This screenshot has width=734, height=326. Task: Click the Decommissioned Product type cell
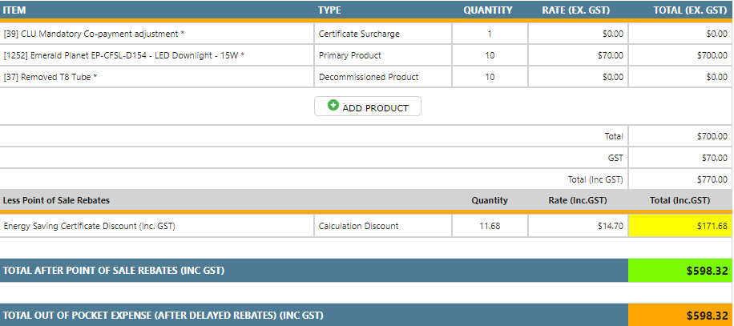pos(369,77)
